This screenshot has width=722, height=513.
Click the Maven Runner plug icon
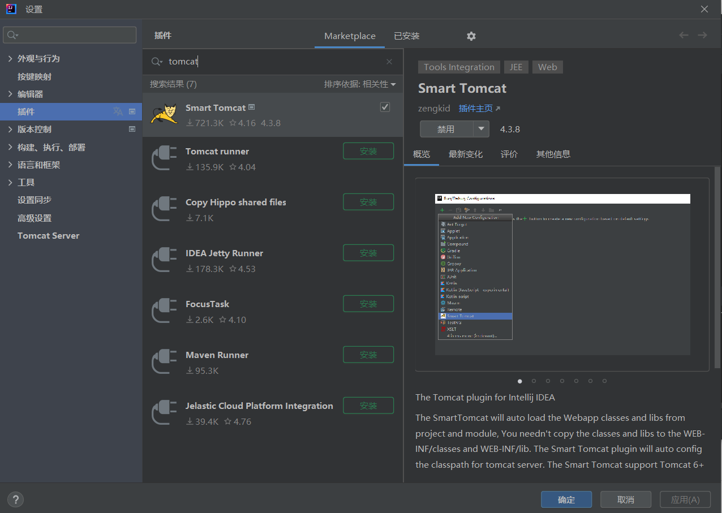click(164, 363)
